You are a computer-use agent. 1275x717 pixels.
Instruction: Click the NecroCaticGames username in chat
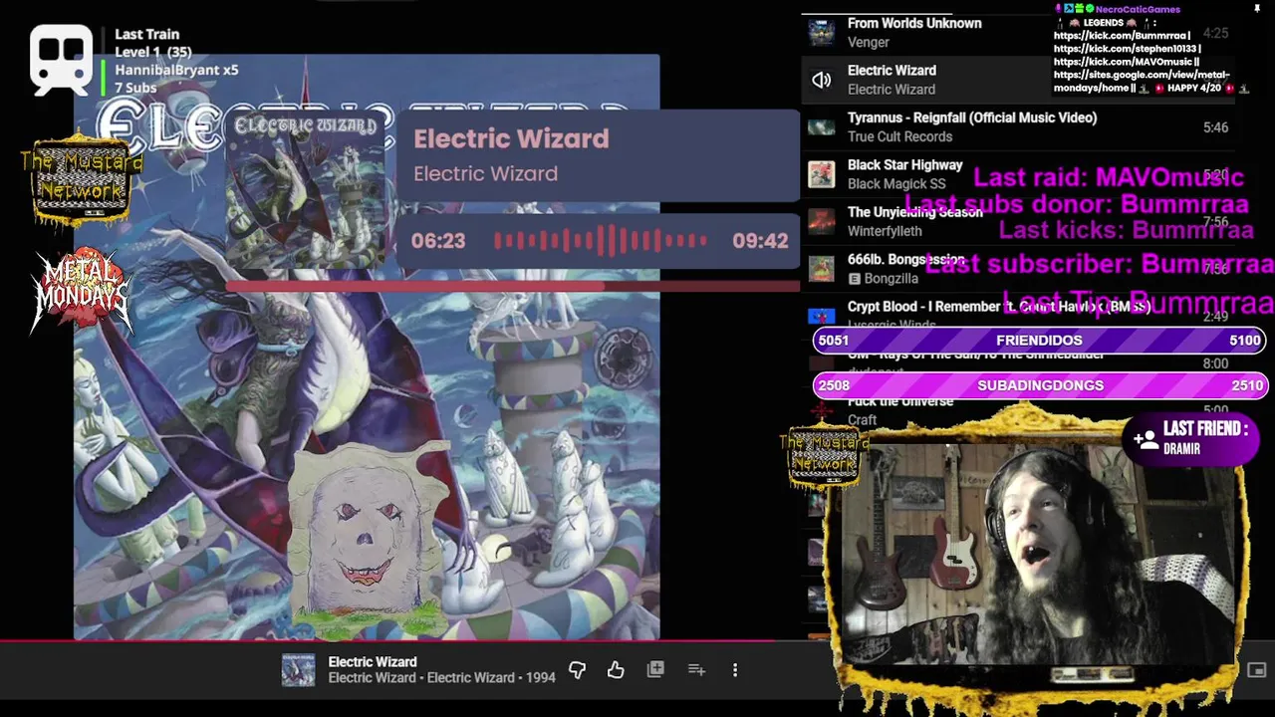[x=1138, y=9]
